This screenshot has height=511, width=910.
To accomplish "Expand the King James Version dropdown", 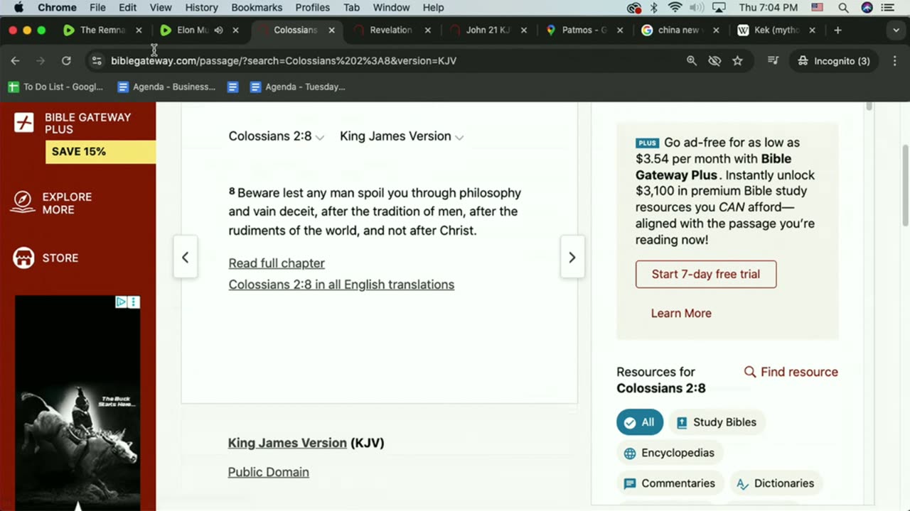I will point(402,136).
